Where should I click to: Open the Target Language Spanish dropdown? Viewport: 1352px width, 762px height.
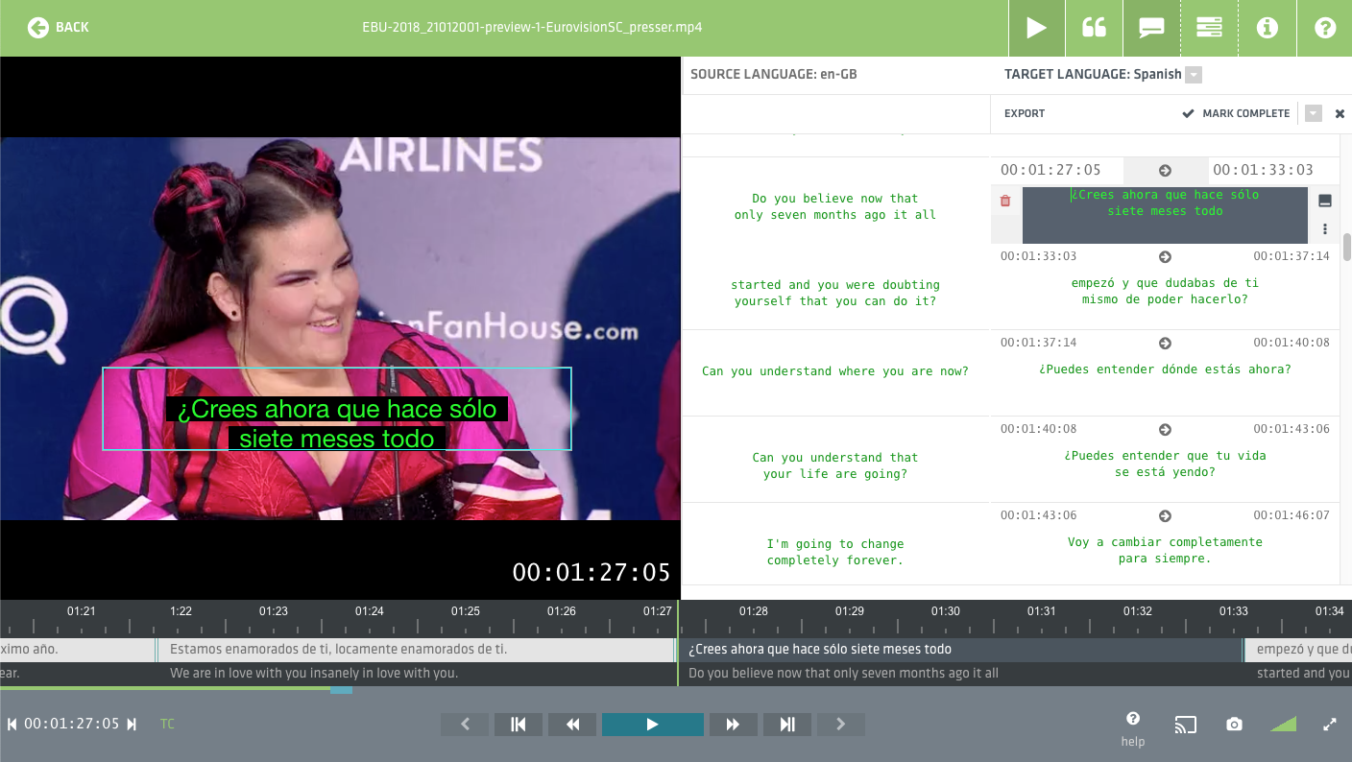1193,74
